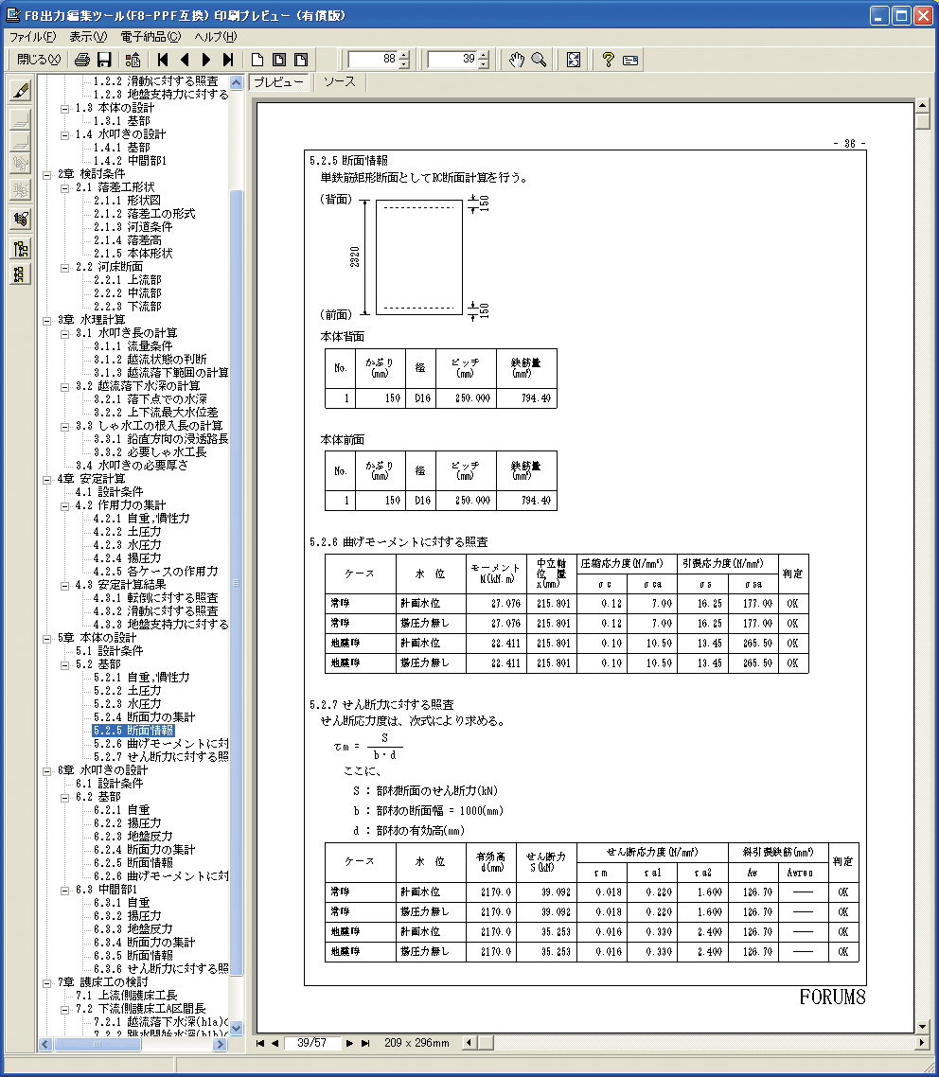Click the tree panel vertical scrollbar thumb

point(237,582)
